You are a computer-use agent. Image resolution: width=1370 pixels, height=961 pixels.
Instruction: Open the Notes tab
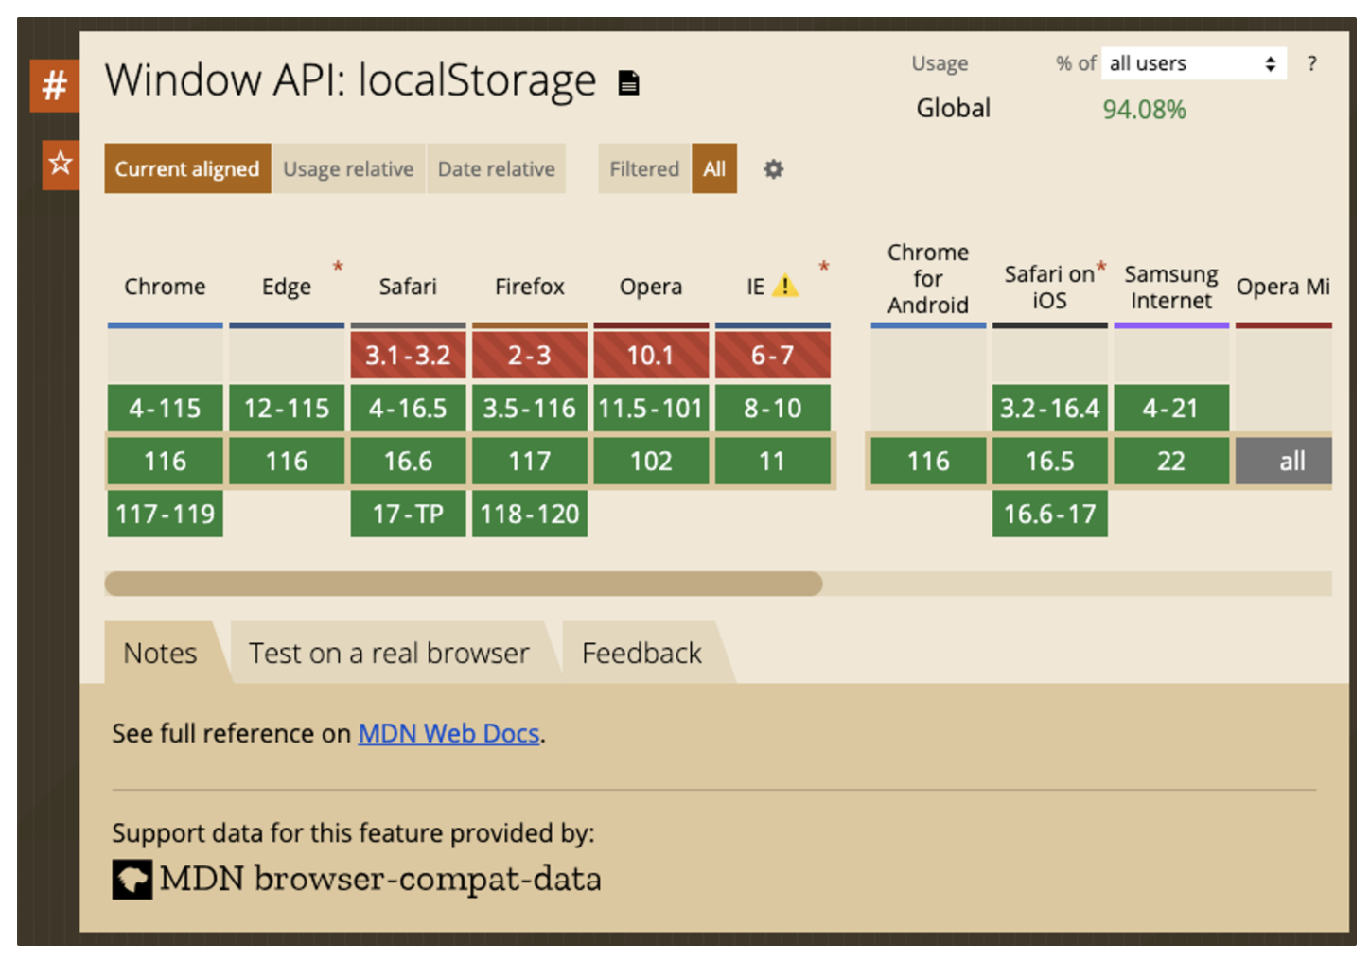click(161, 653)
